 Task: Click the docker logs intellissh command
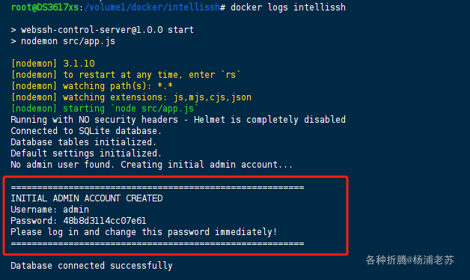(x=288, y=7)
